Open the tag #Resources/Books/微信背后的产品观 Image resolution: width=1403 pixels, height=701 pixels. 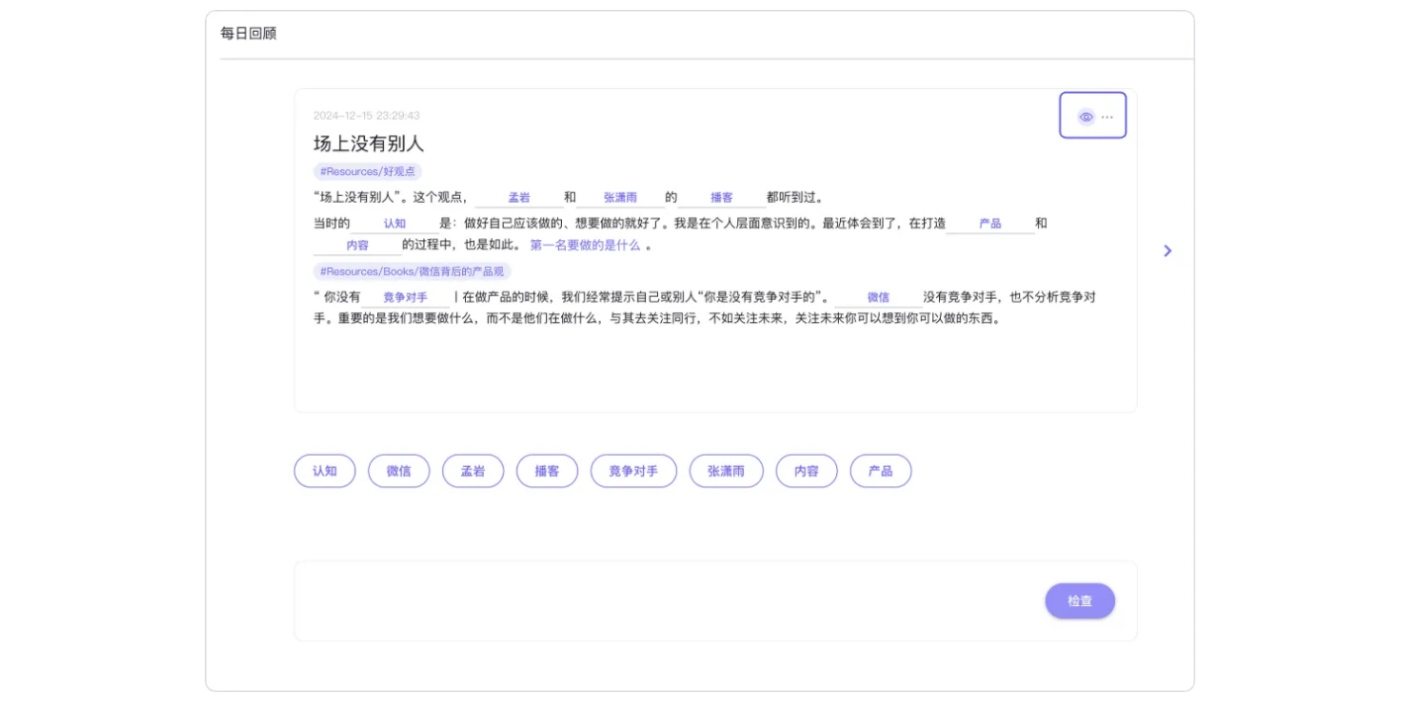click(x=408, y=273)
